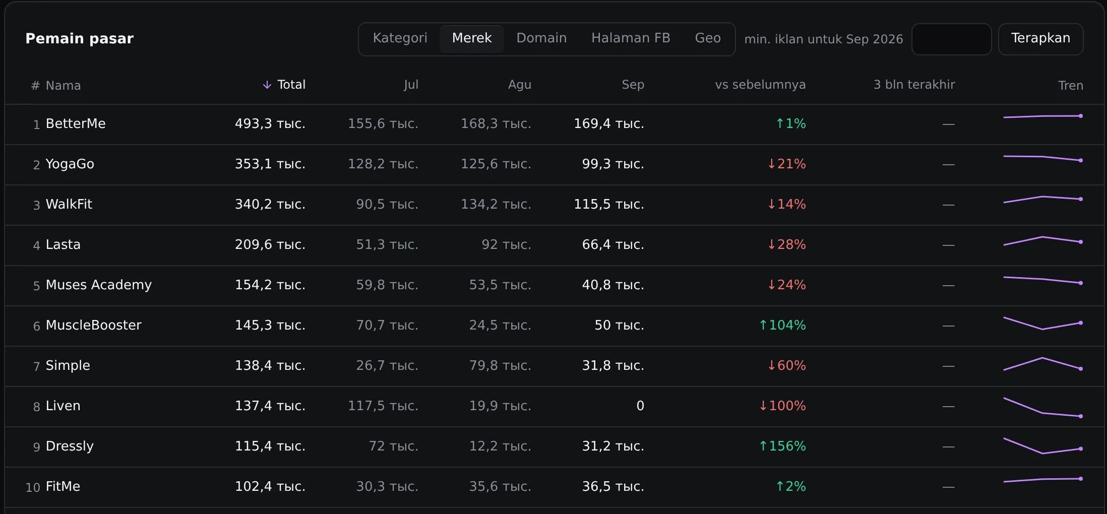Sort by the vs sebelumnya column
The width and height of the screenshot is (1107, 514).
tap(760, 85)
